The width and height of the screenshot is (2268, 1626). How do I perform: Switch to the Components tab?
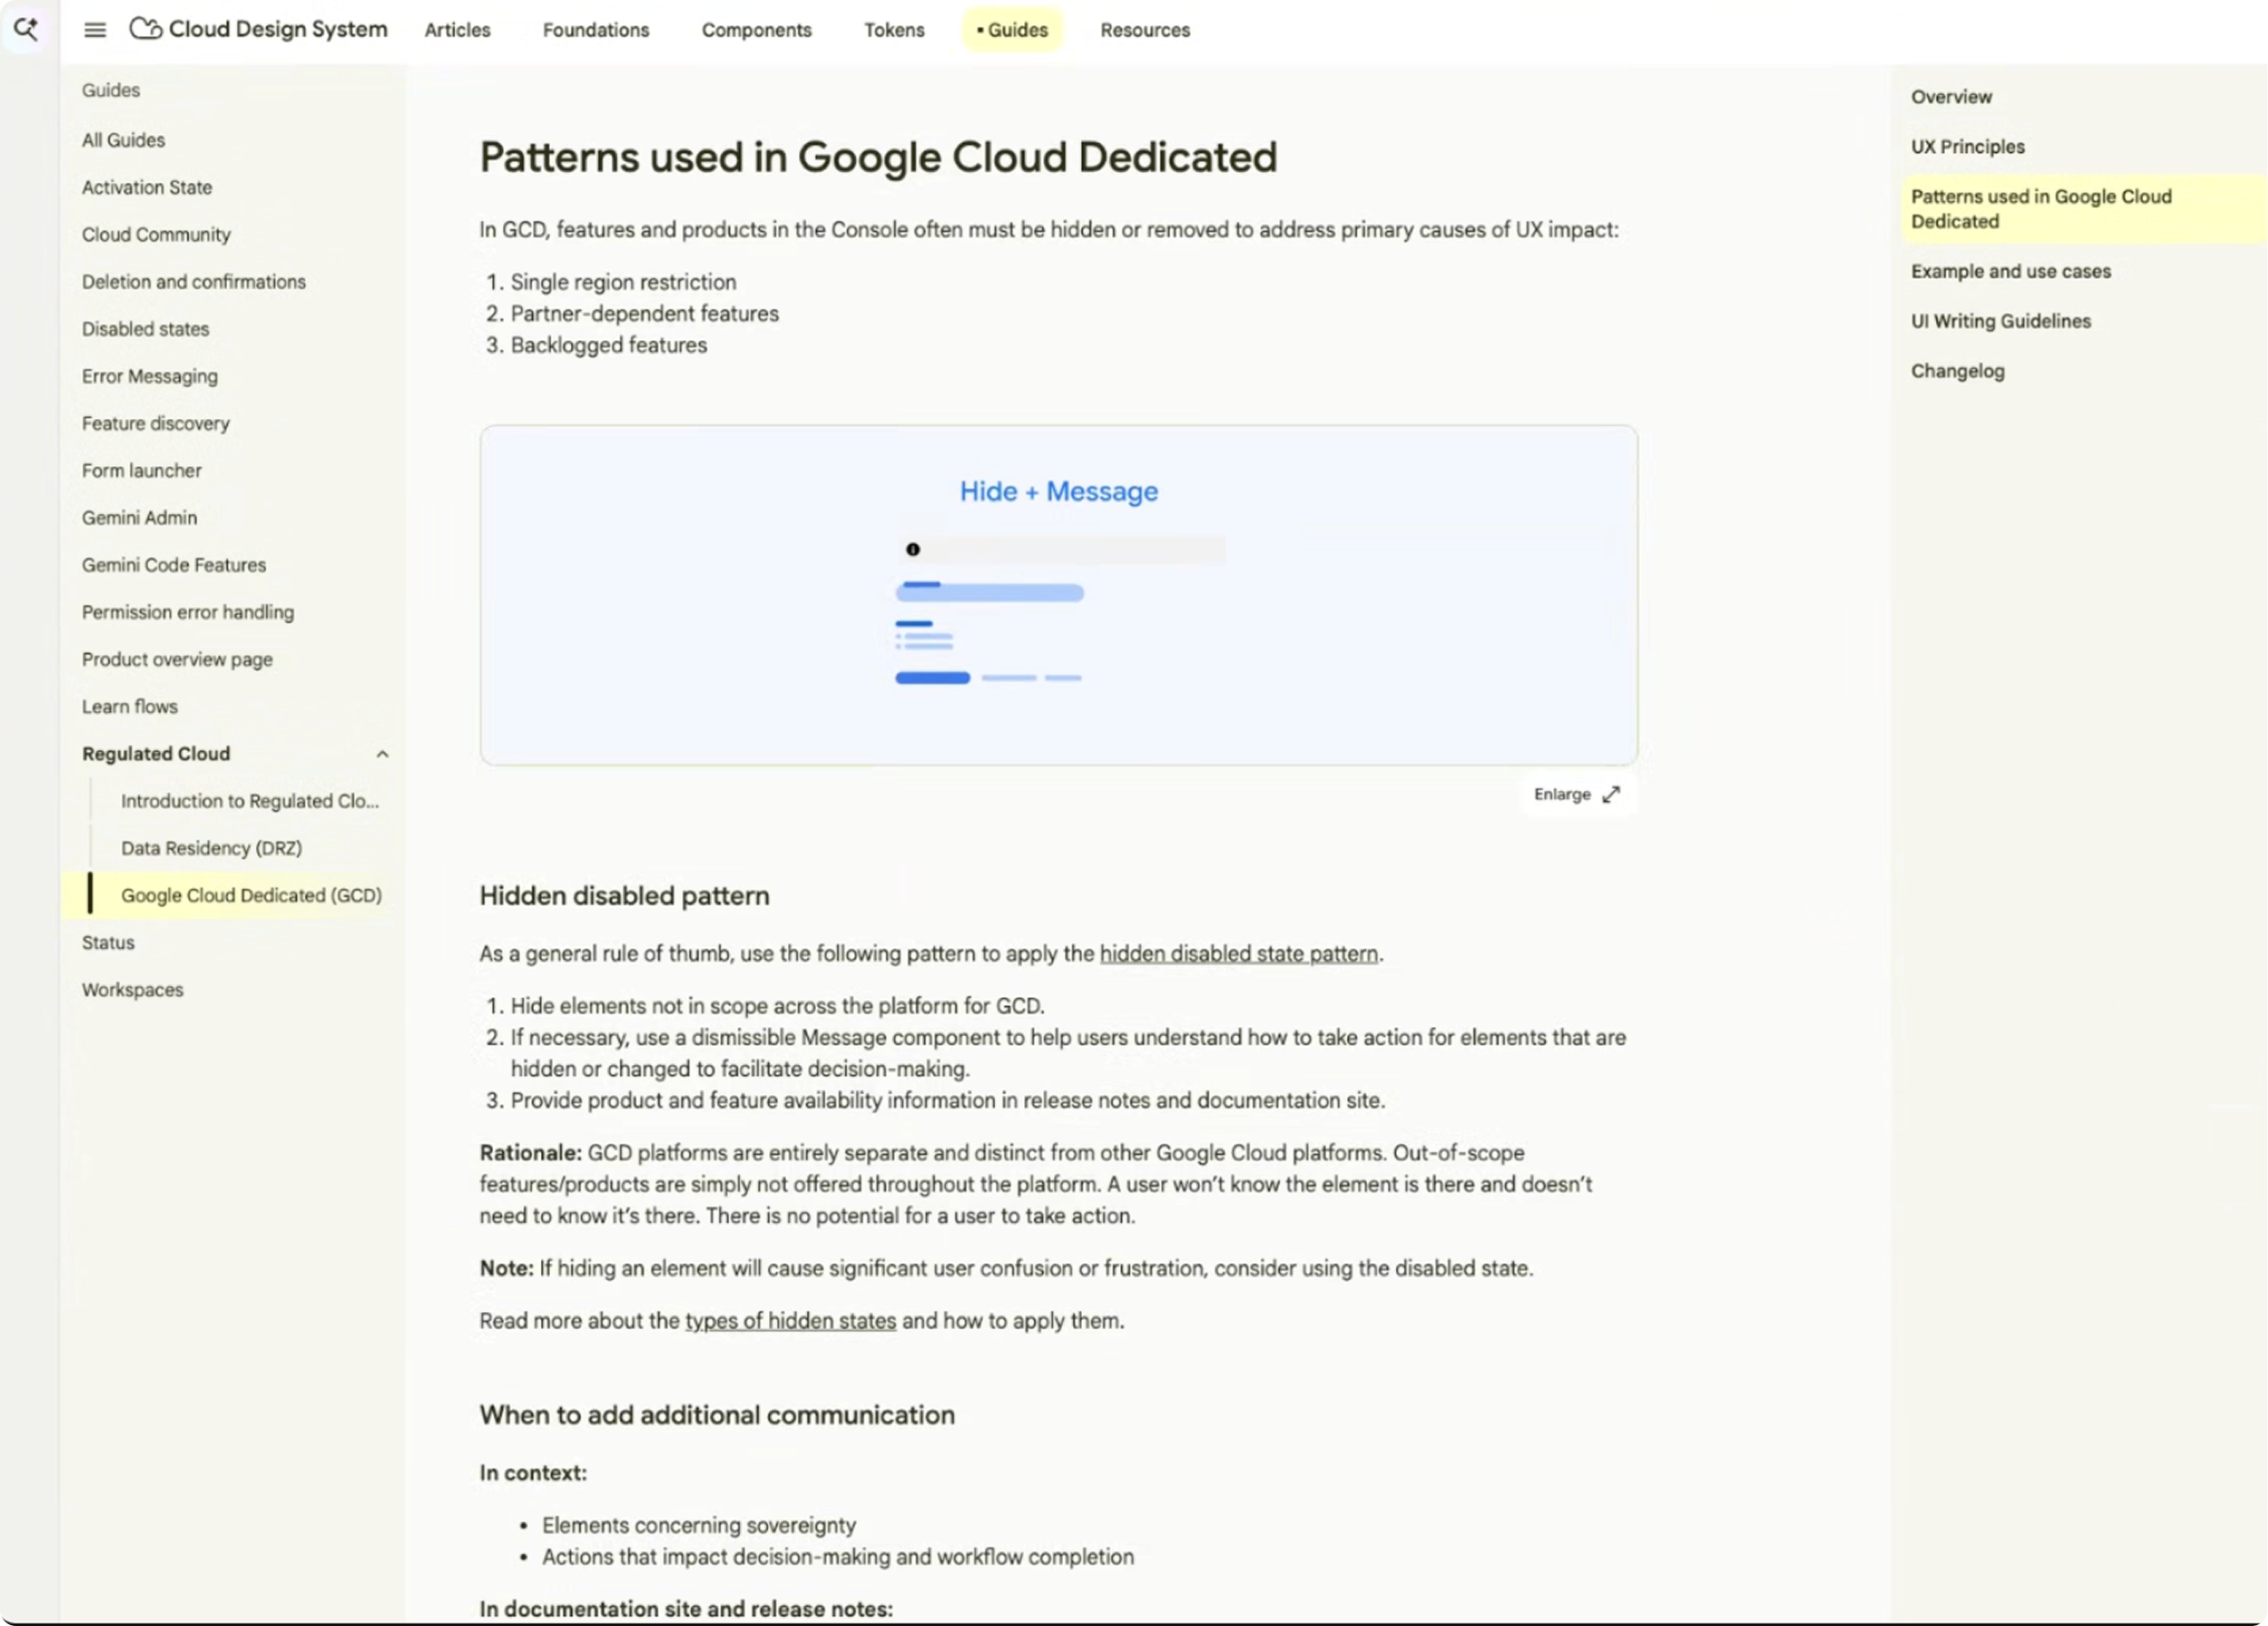[x=757, y=30]
